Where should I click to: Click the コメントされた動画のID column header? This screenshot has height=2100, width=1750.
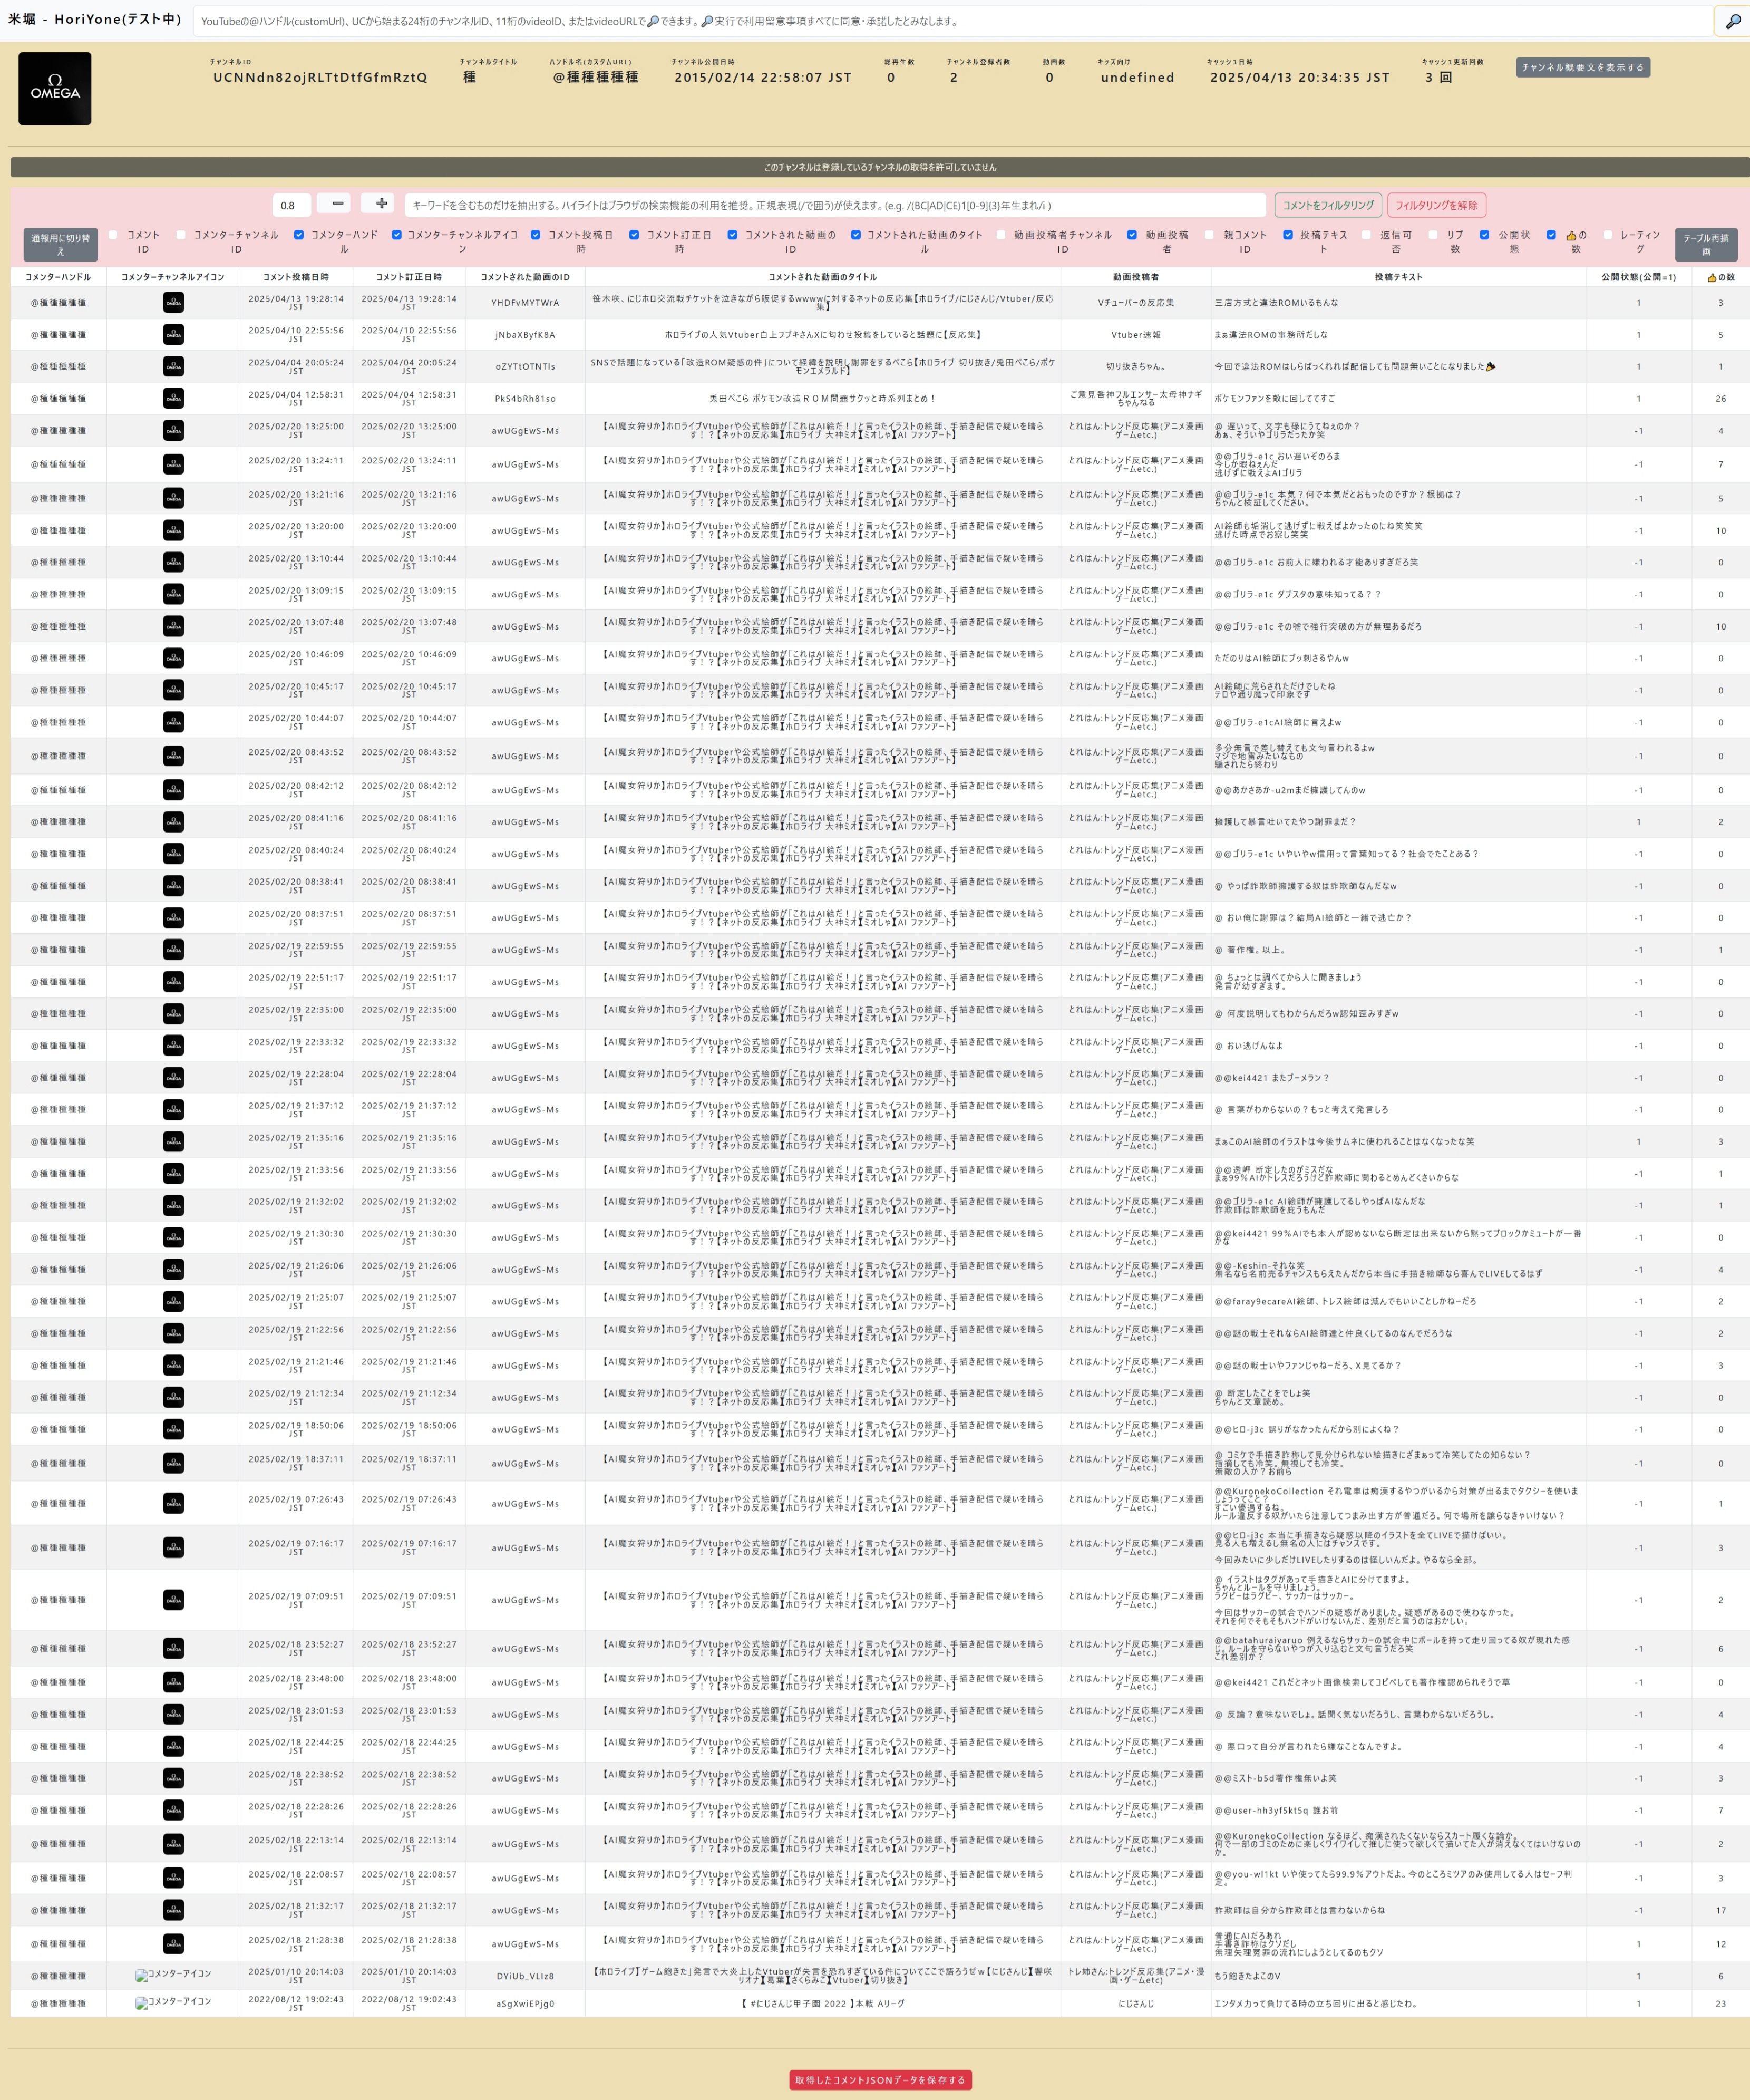point(525,277)
